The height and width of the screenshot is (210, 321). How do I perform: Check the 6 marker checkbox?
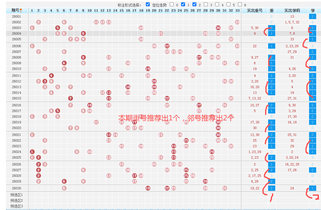(x=240, y=4)
